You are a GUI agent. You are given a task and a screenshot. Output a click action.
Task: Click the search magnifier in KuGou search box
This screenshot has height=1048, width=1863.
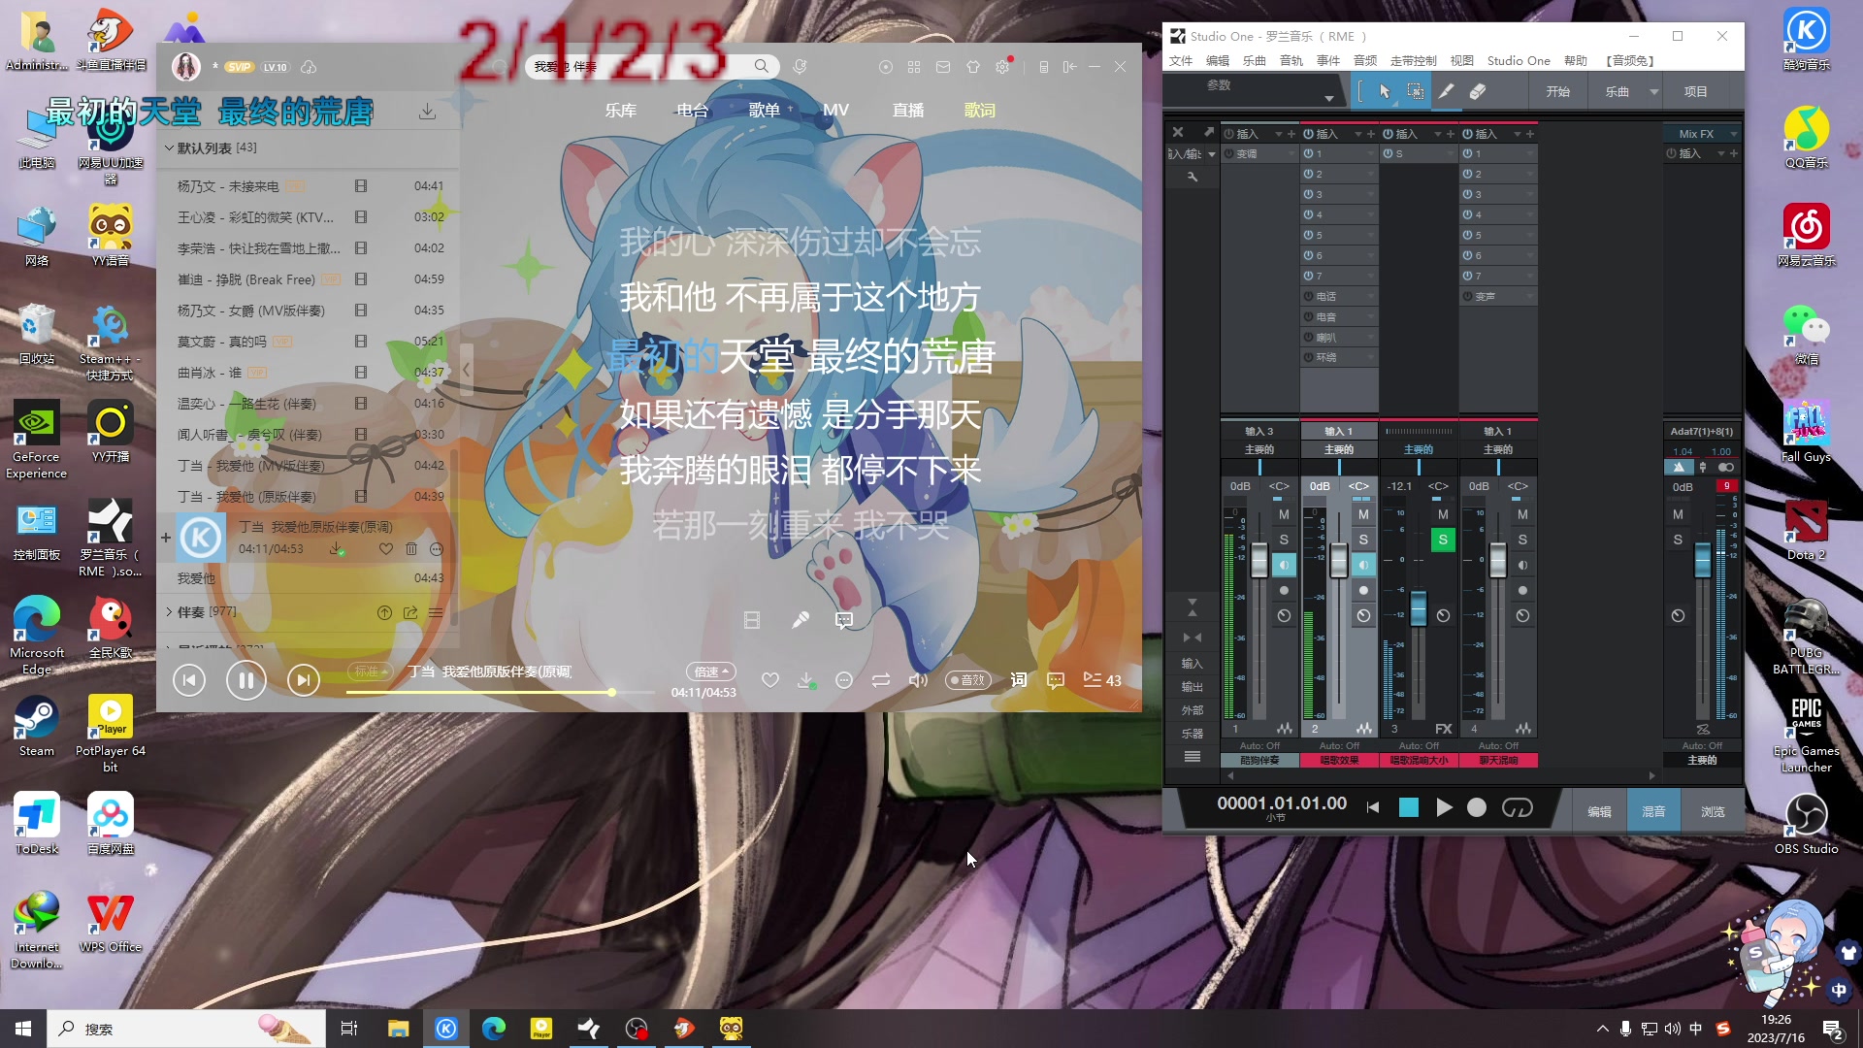762,66
